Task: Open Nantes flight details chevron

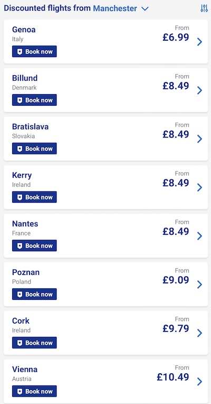Action: 200,236
